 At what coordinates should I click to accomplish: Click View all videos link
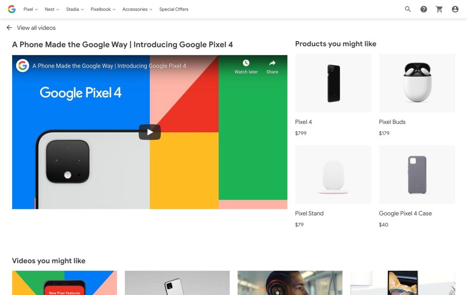(36, 28)
